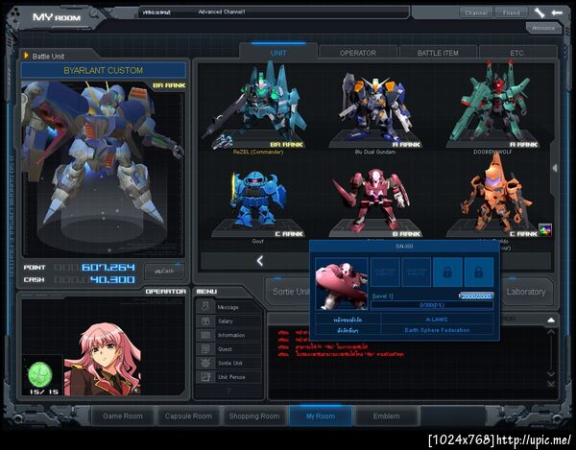576x450 pixels.
Task: Select the pink B-rank GN-XIII unit
Action: click(374, 201)
